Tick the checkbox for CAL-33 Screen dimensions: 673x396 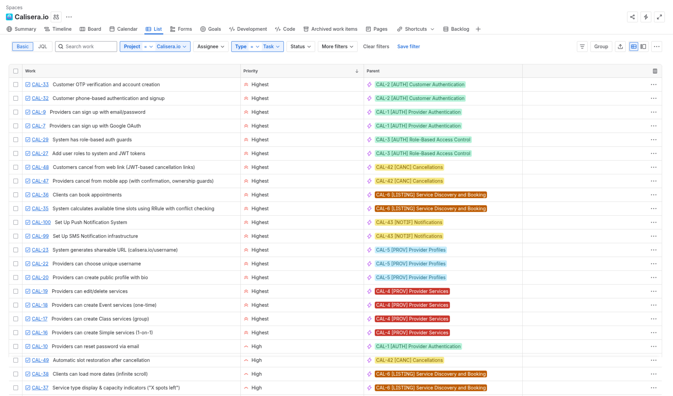tap(16, 85)
